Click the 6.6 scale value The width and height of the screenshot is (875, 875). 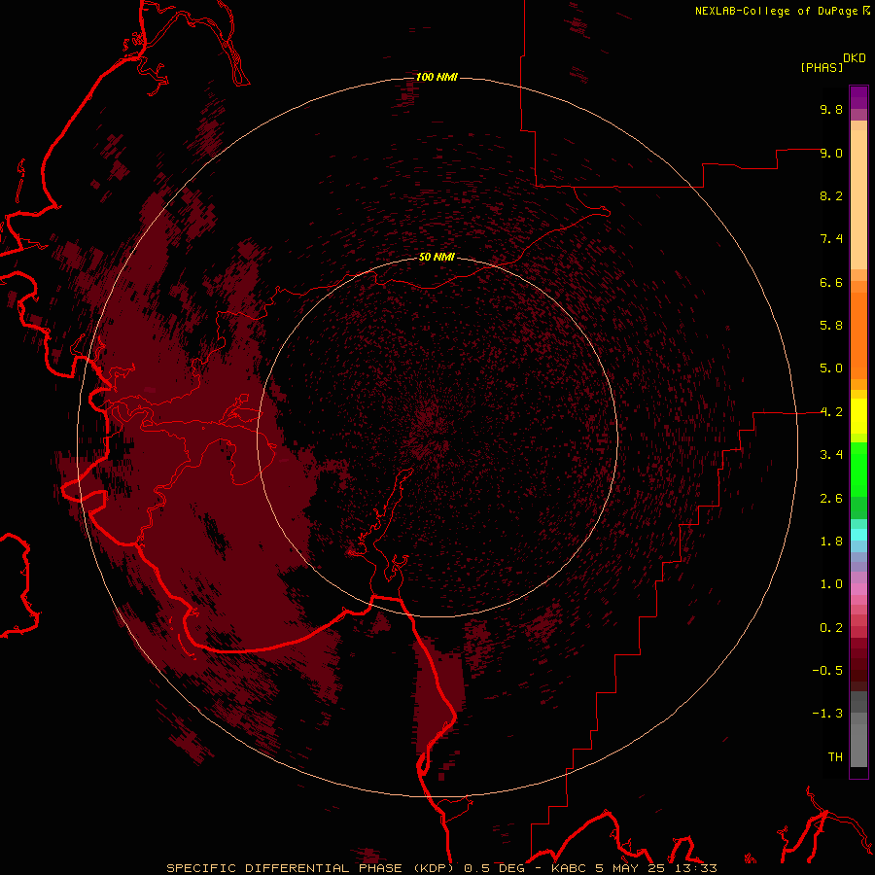coord(831,282)
